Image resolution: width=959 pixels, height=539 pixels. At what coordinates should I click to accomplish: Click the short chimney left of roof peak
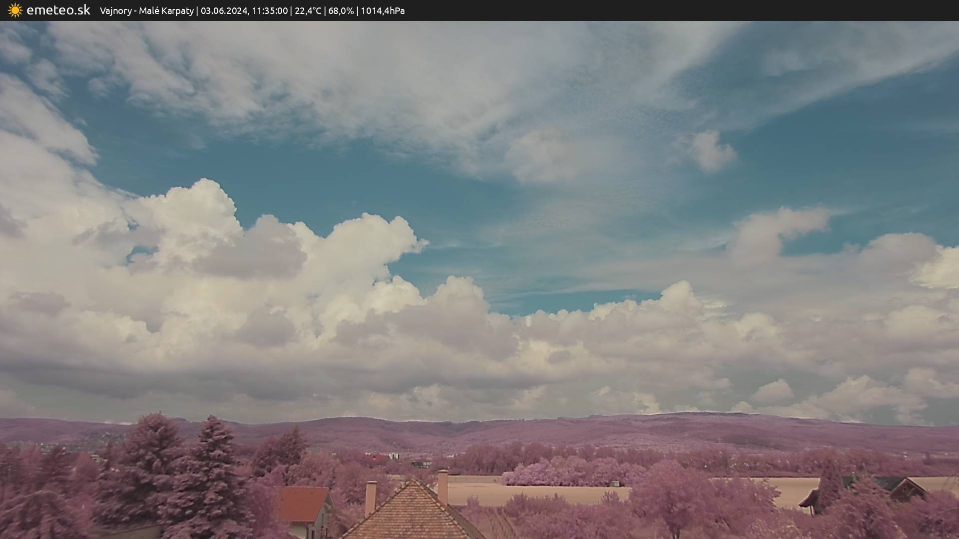pyautogui.click(x=371, y=497)
